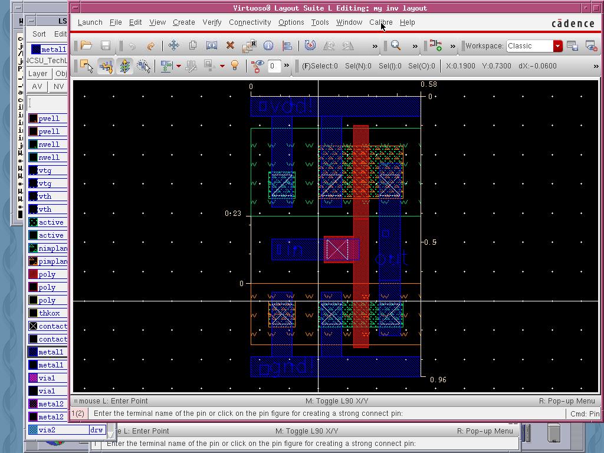Click the Delete red X icon
Viewport: 604px width, 453px height.
[231, 46]
